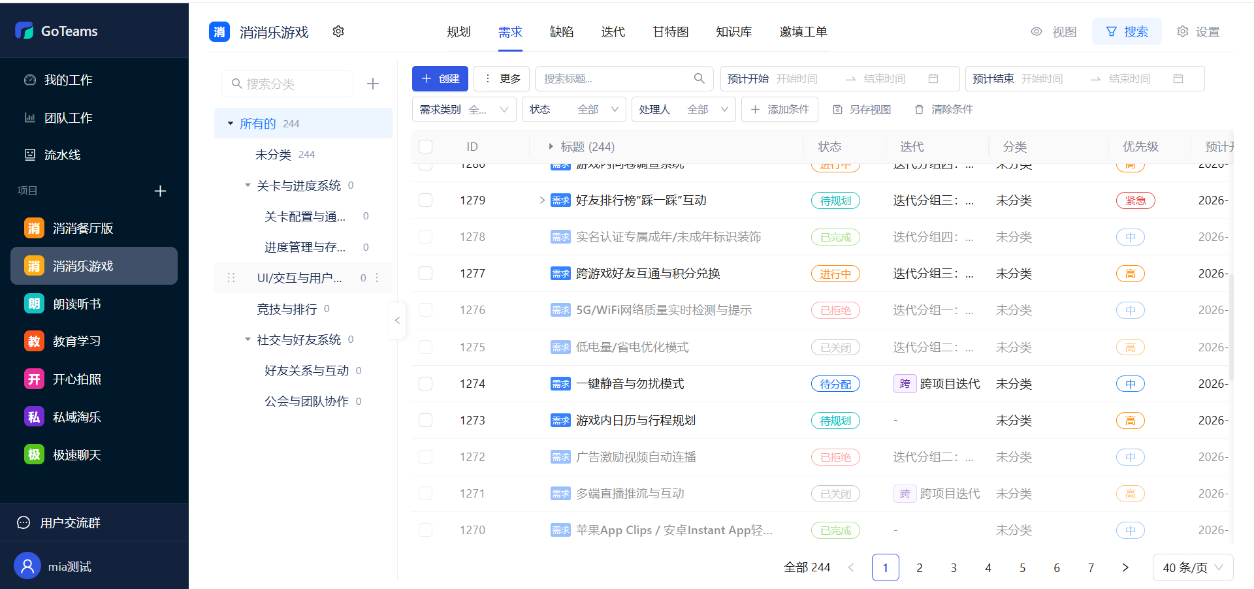Check the row 1273 checkbox
The height and width of the screenshot is (589, 1254).
coord(426,420)
